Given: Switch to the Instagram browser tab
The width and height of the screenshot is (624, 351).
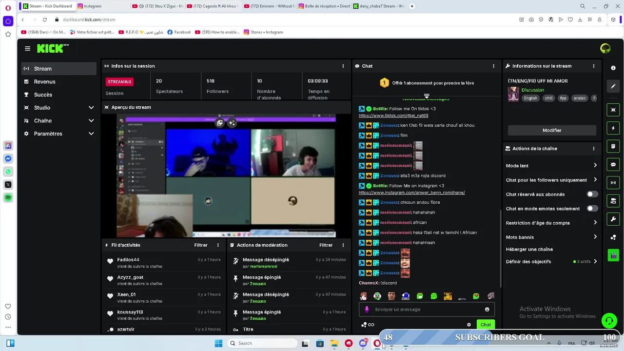Looking at the screenshot, I should pos(102,6).
